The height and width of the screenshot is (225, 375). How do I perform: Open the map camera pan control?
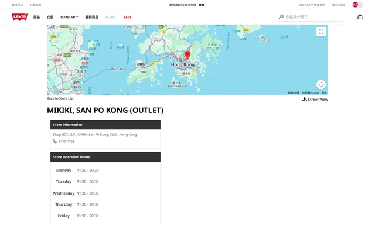coord(321,84)
